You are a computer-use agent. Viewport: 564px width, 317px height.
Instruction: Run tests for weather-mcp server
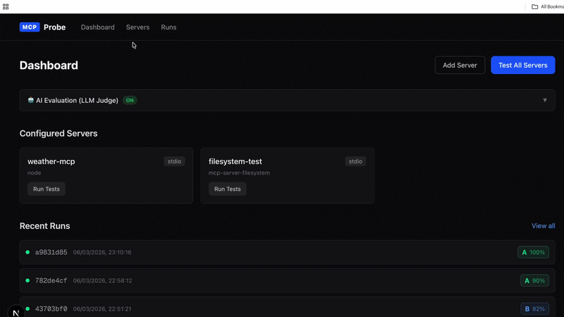[x=47, y=189]
